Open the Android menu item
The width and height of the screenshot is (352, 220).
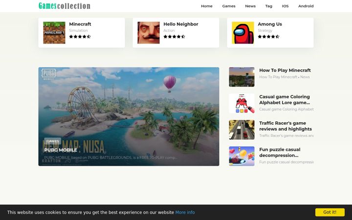click(306, 6)
